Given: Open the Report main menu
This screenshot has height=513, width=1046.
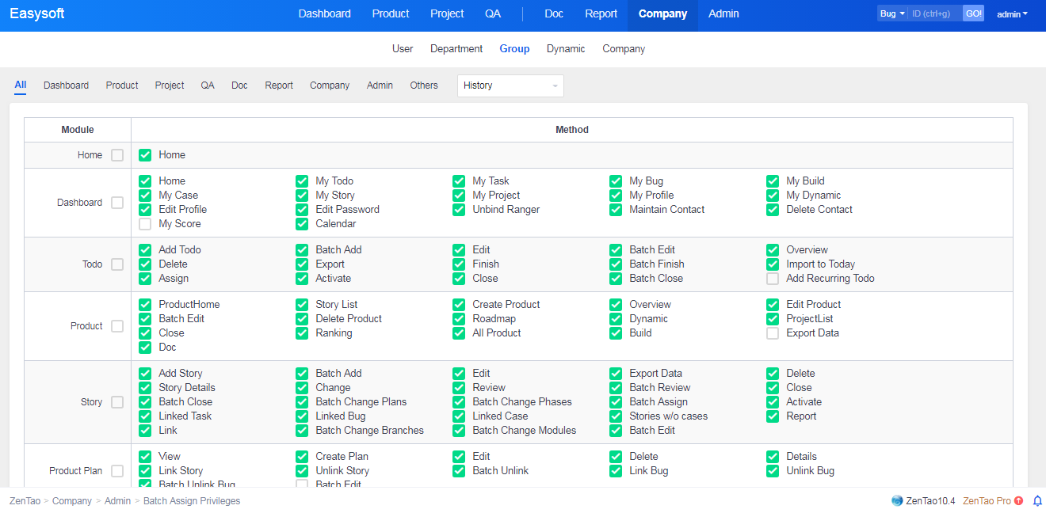Looking at the screenshot, I should [601, 13].
